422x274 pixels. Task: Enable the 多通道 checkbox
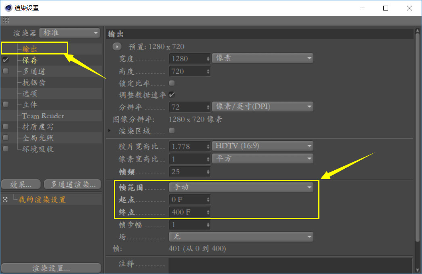pyautogui.click(x=5, y=71)
